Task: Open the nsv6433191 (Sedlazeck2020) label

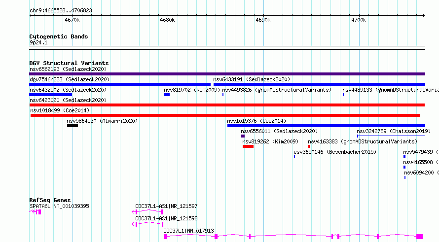Action: pyautogui.click(x=252, y=79)
